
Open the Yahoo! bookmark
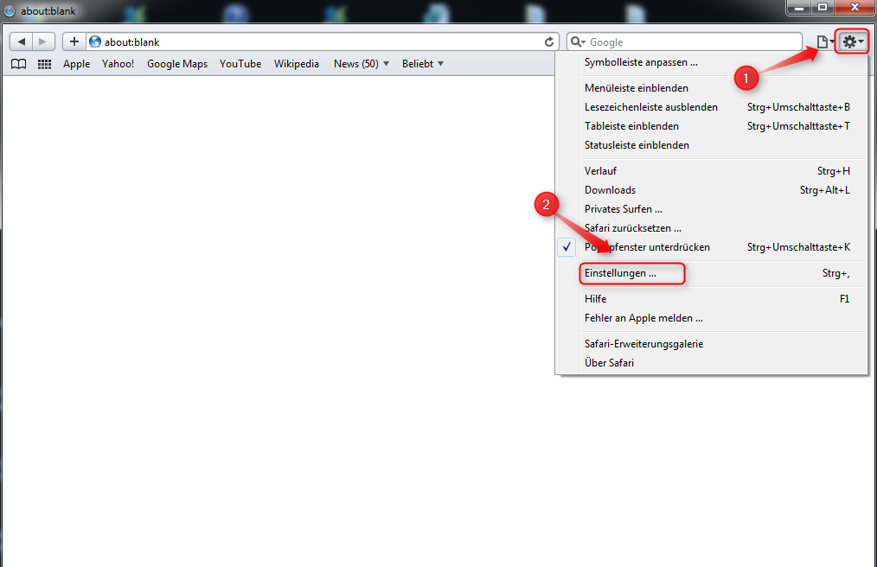click(118, 64)
